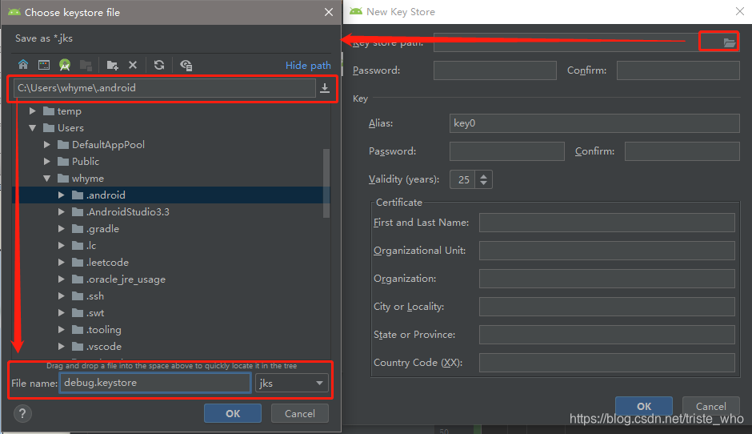
Task: Click the Alias field containing key0
Action: click(594, 123)
